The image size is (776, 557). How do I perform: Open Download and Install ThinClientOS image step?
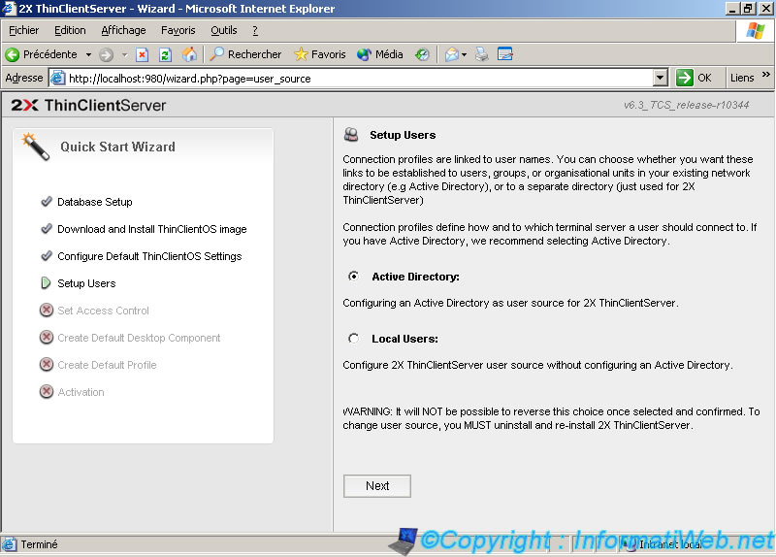tap(152, 229)
